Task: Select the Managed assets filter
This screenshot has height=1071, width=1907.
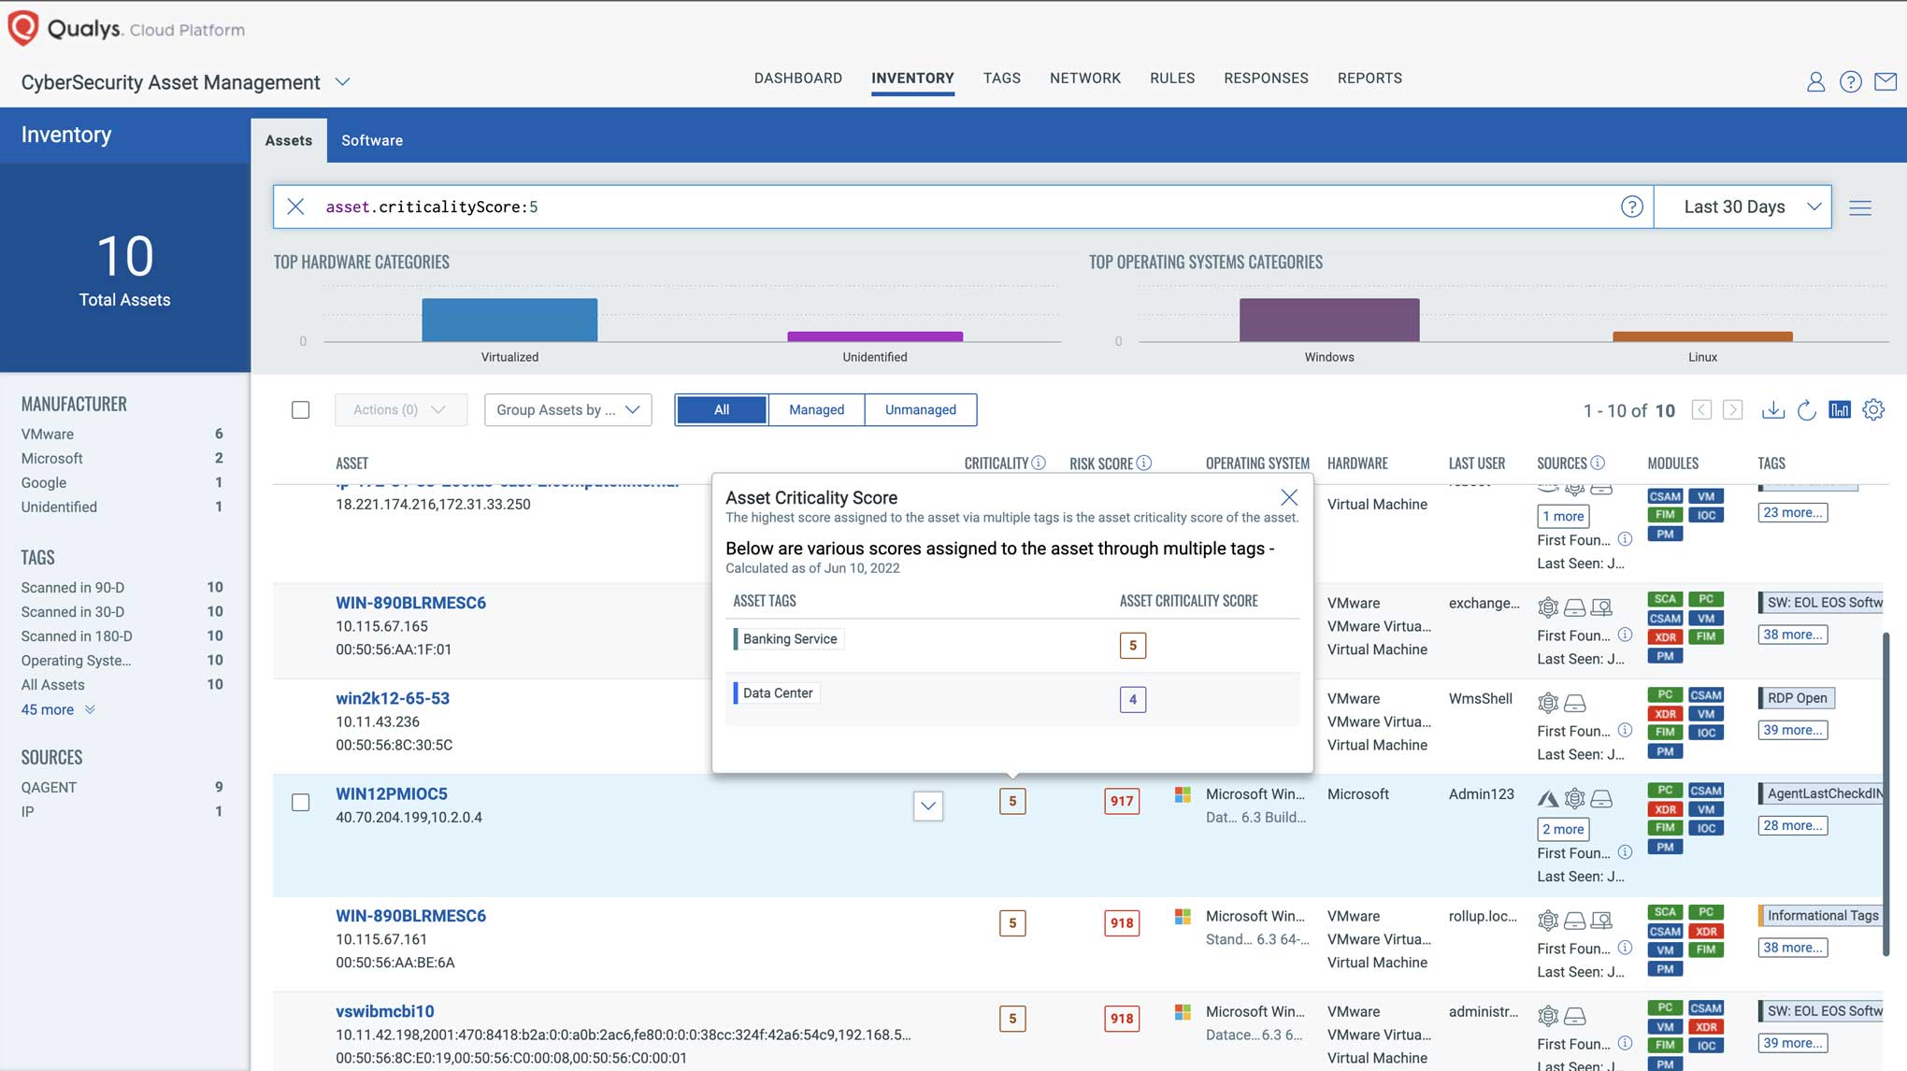Action: click(x=816, y=409)
